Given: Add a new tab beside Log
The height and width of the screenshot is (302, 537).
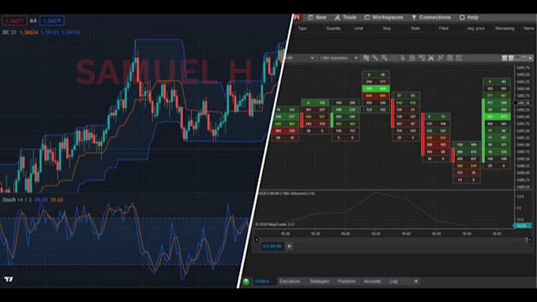Looking at the screenshot, I should pyautogui.click(x=416, y=281).
